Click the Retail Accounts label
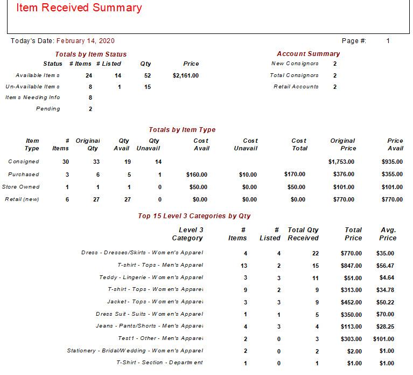The width and height of the screenshot is (413, 375). tap(296, 87)
